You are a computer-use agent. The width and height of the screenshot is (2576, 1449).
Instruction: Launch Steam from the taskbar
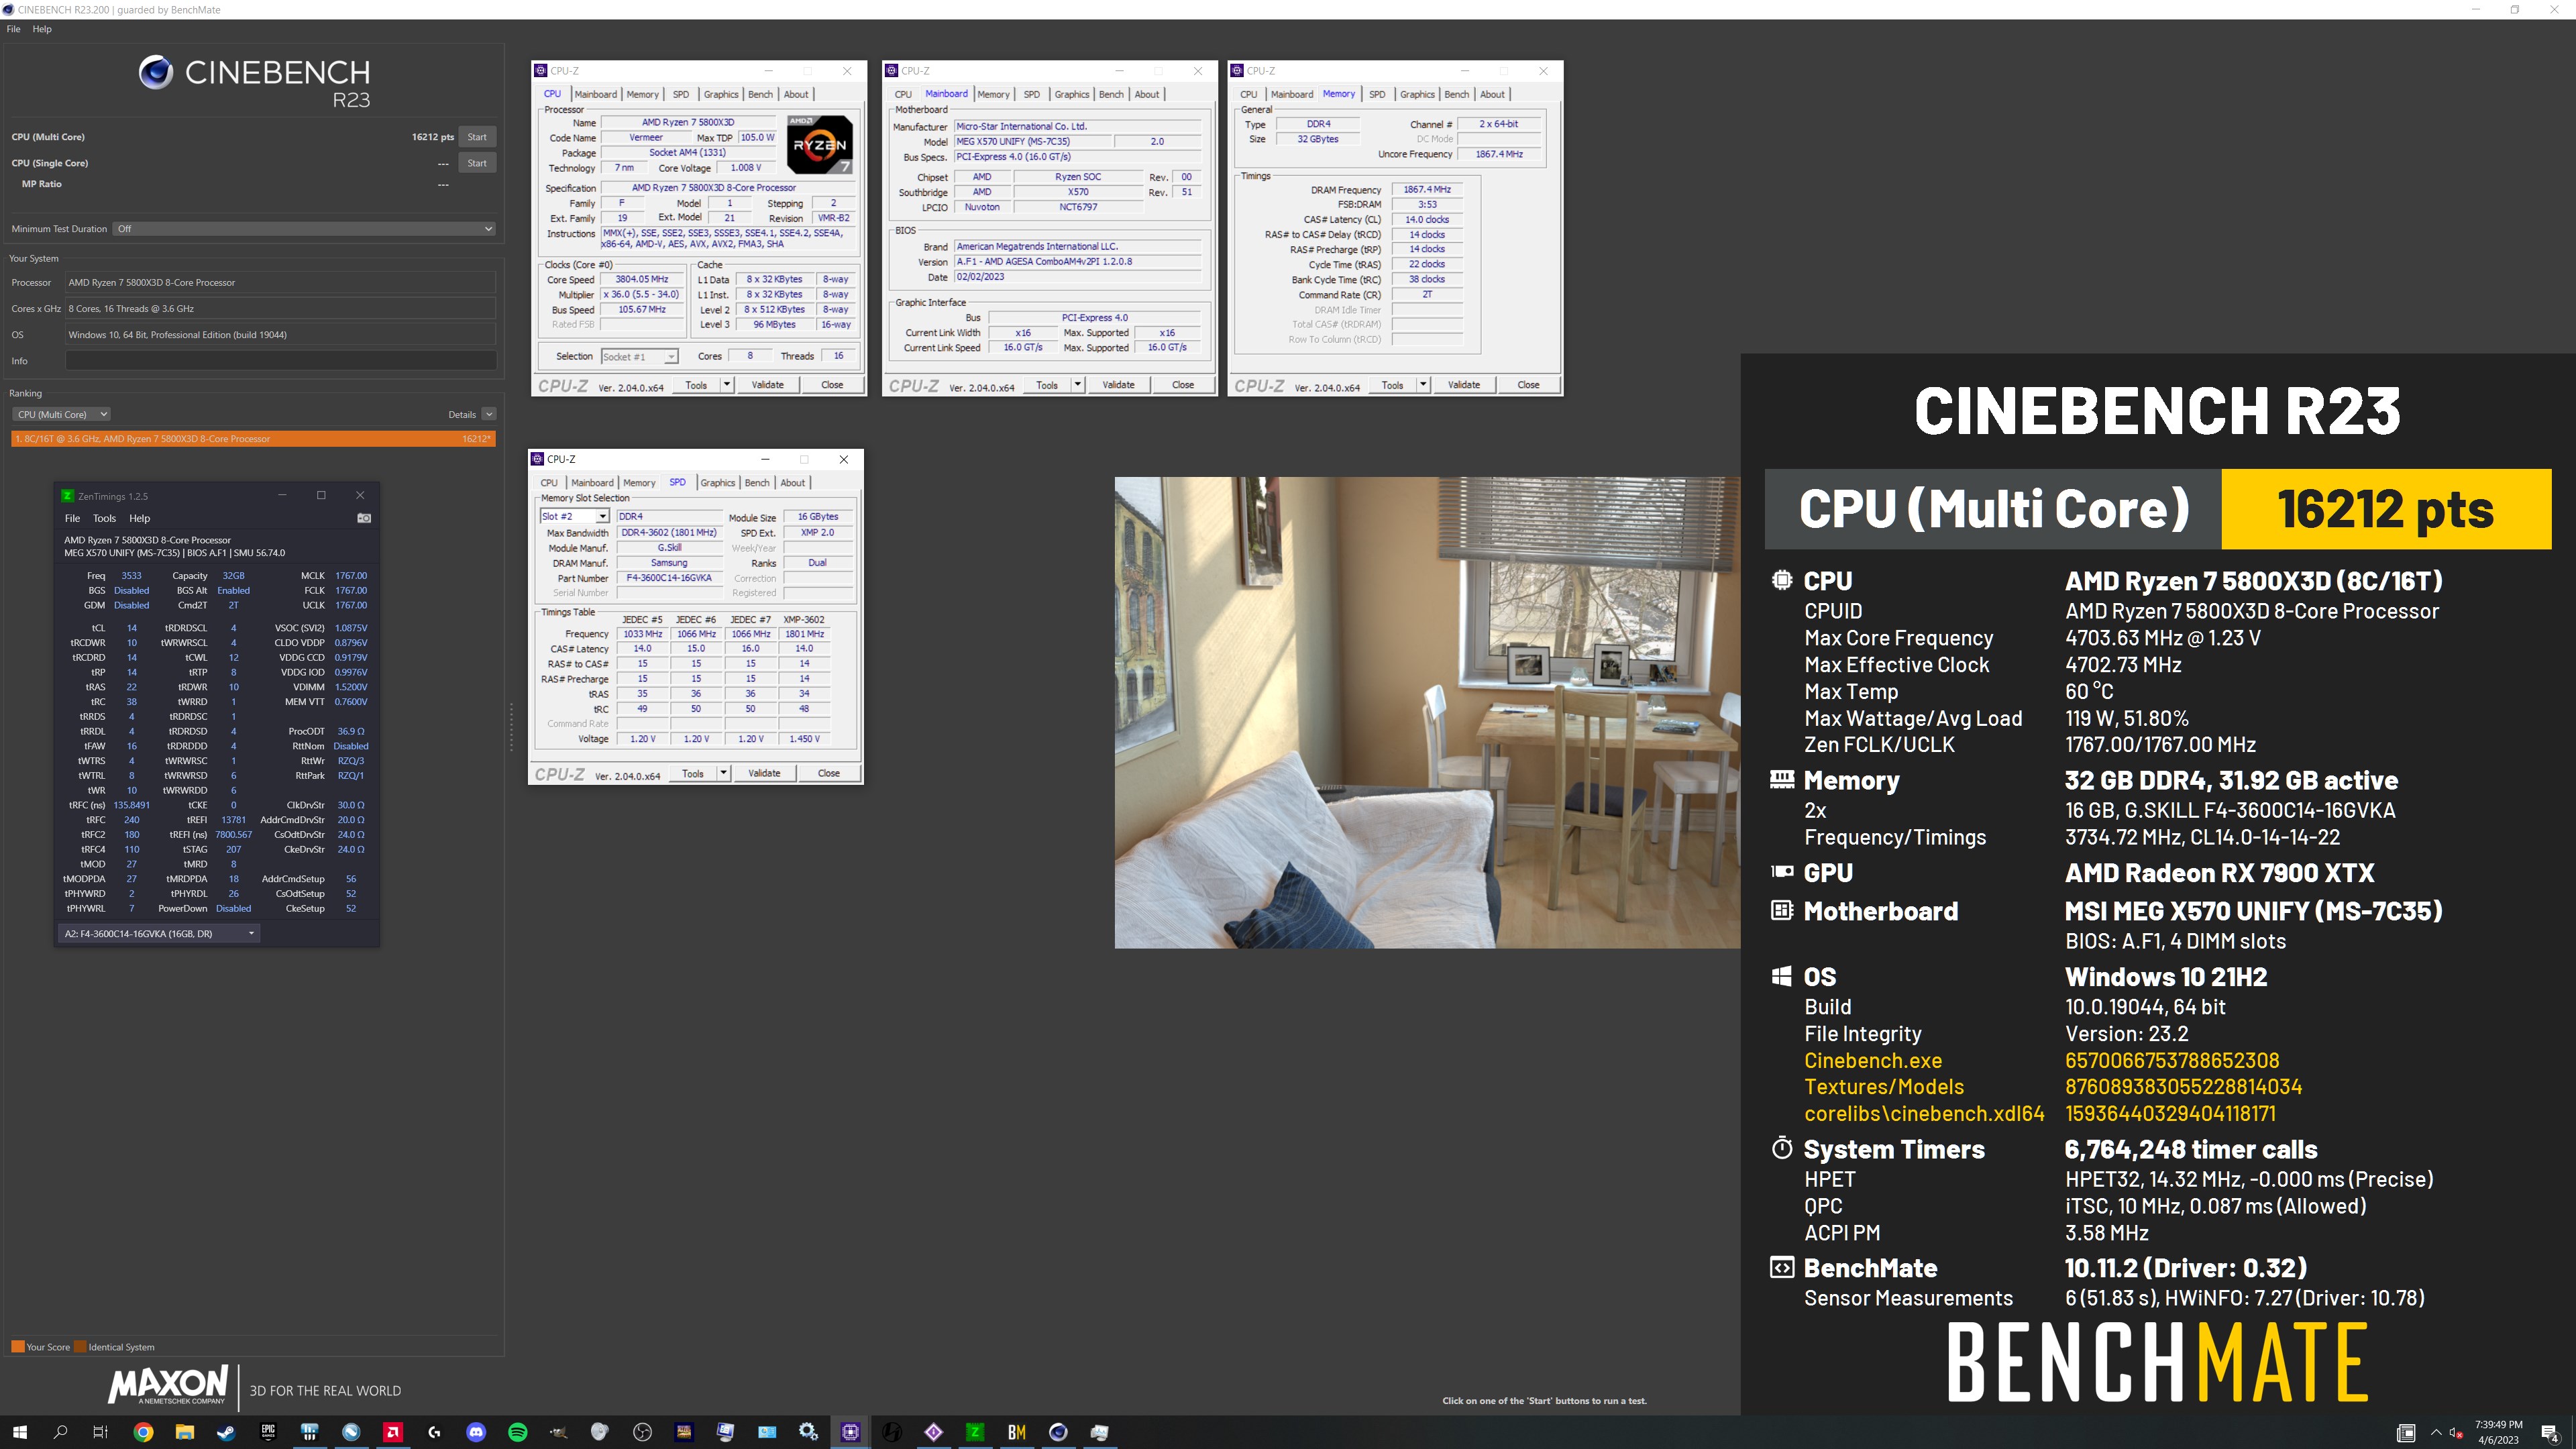click(226, 1432)
